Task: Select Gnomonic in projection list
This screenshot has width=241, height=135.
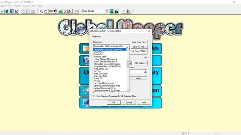Action: click(x=110, y=52)
